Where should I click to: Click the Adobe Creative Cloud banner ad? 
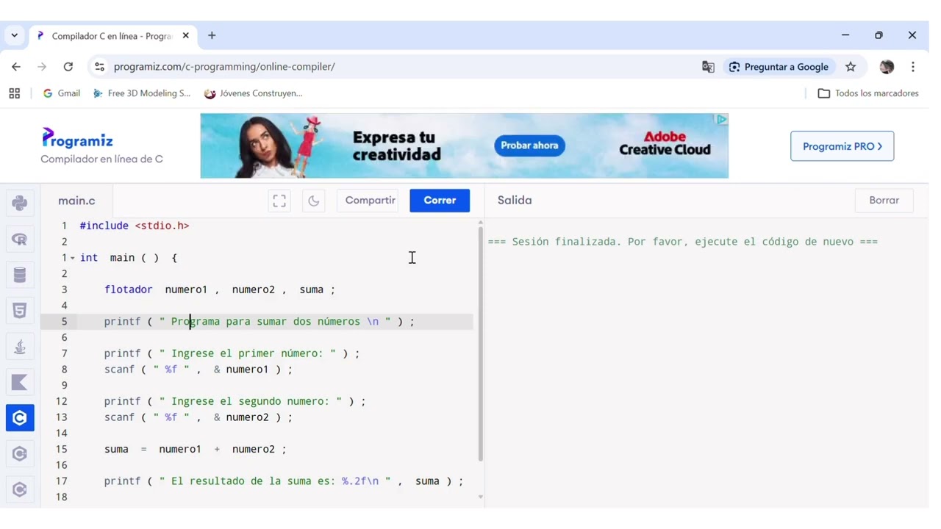465,145
